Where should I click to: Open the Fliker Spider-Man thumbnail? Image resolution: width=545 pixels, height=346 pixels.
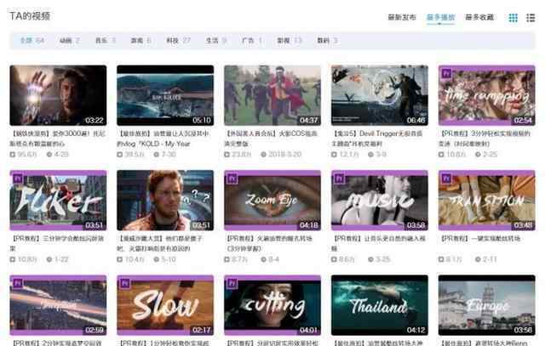(x=58, y=201)
